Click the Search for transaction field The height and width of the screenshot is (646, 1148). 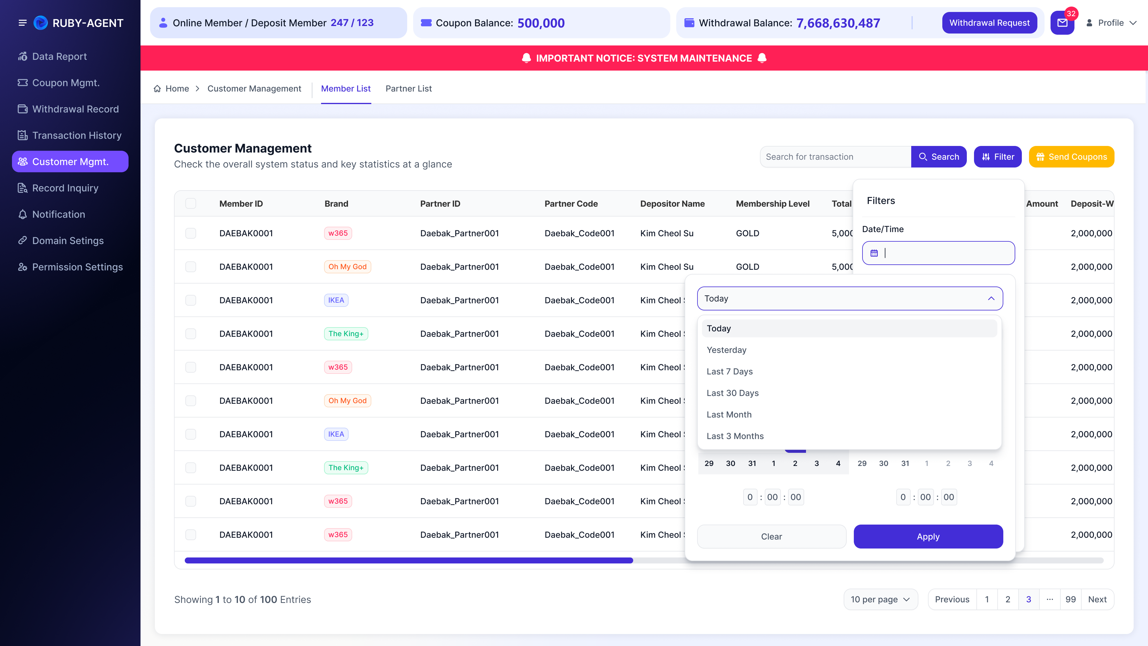click(x=836, y=157)
